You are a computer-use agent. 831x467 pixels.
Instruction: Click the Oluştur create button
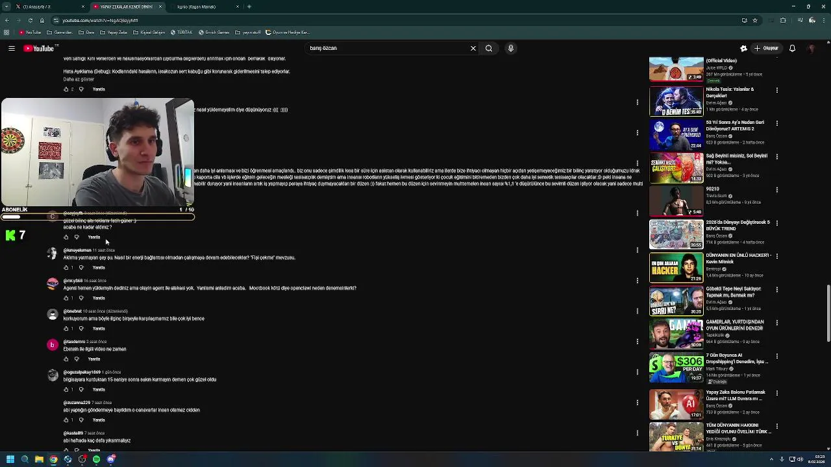click(x=765, y=48)
